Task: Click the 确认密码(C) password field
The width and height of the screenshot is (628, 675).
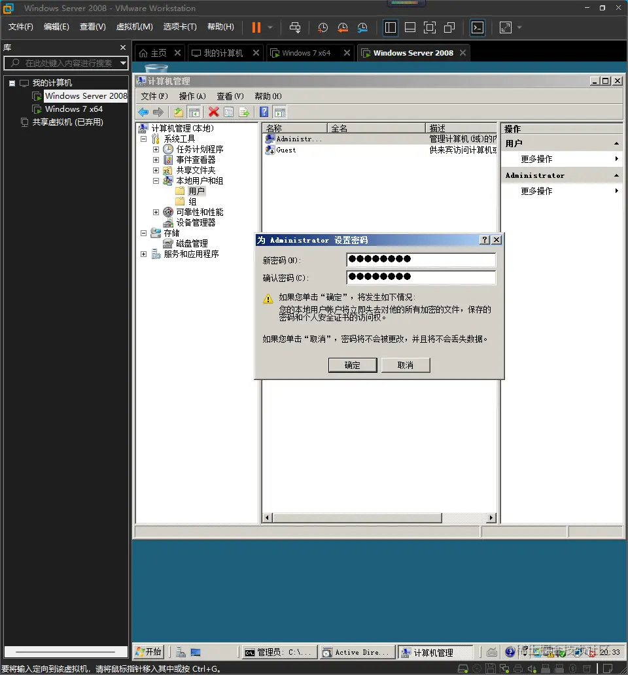Action: coord(421,278)
